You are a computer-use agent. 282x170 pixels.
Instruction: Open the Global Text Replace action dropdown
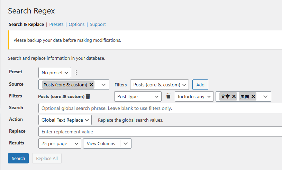click(x=65, y=120)
